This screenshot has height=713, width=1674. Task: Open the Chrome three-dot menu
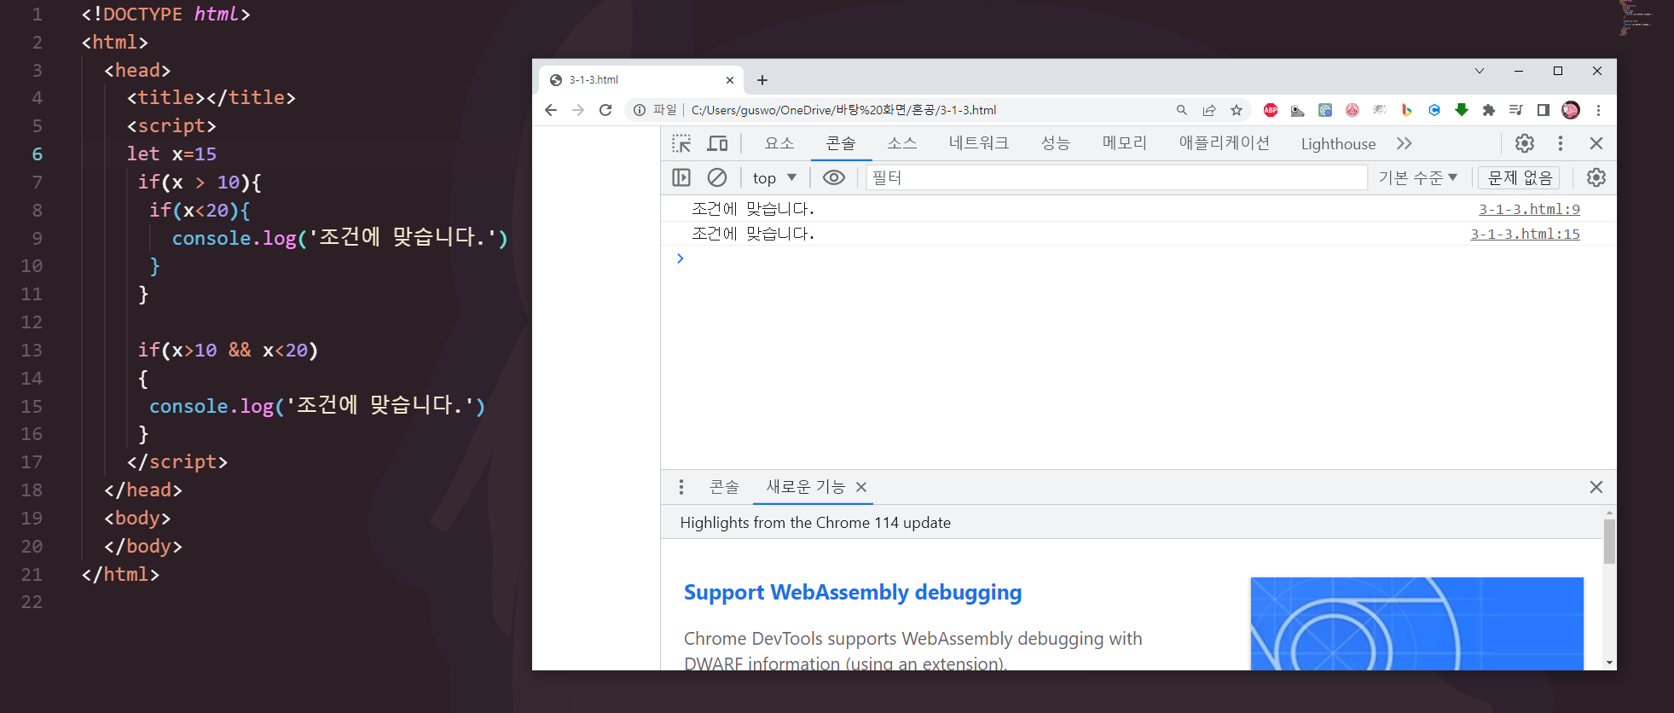1598,110
